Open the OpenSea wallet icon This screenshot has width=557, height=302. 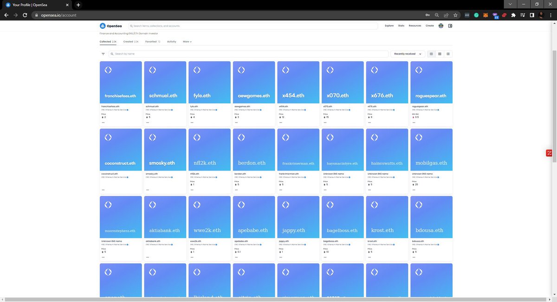coord(450,26)
